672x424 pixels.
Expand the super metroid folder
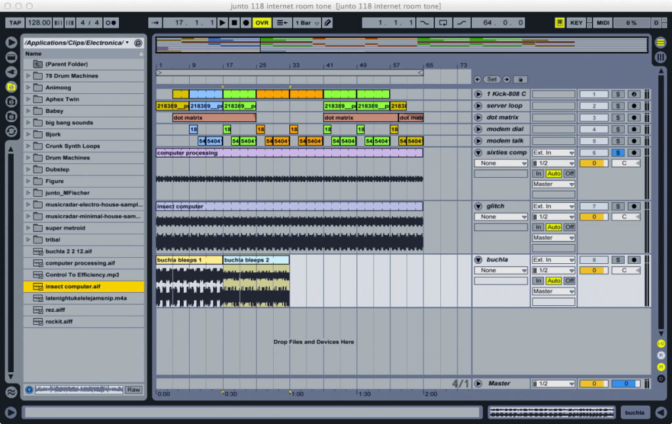pos(28,228)
